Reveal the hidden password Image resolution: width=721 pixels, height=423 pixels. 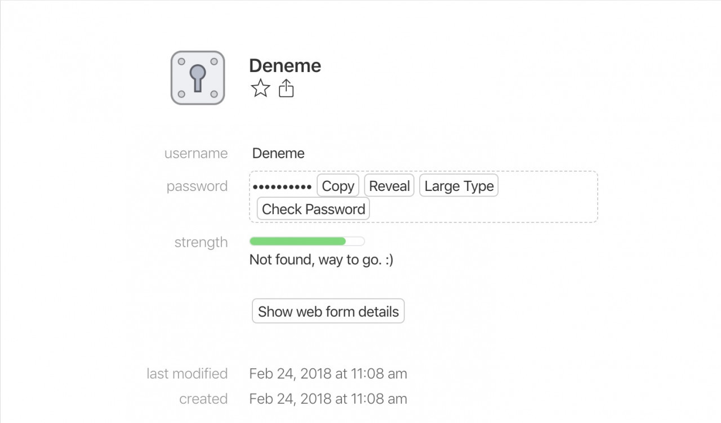[x=389, y=186]
